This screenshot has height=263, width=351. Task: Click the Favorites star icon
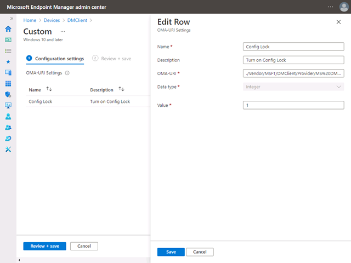[8, 61]
